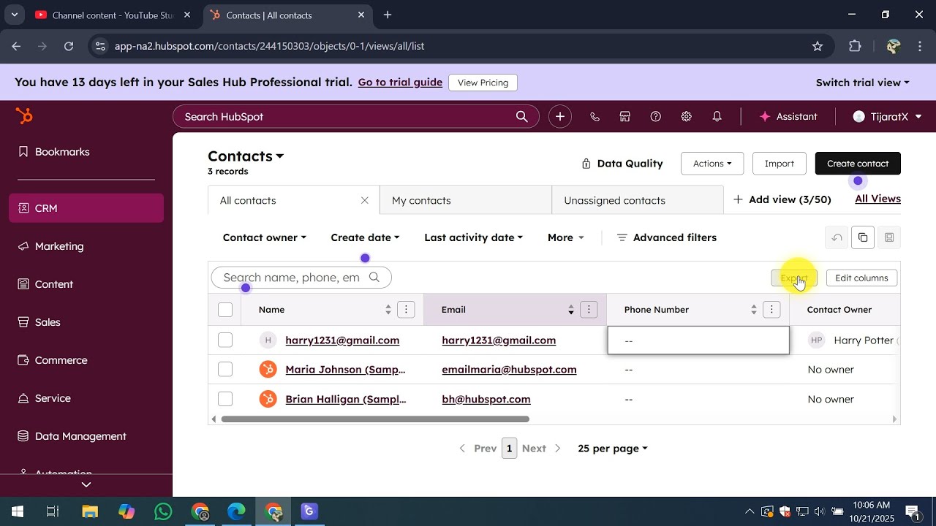Screen dimensions: 936x526
Task: Click the undo view changes icon
Action: (x=837, y=237)
